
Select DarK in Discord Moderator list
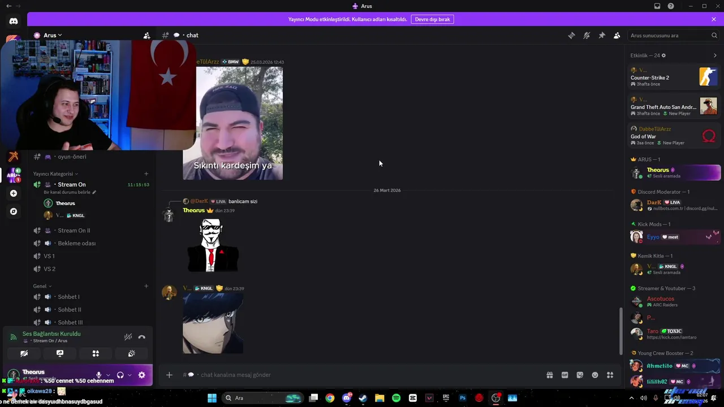673,205
